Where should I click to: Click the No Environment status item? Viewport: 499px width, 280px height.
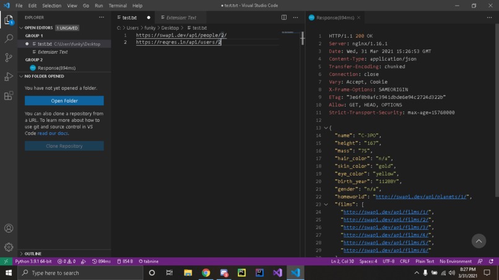click(x=456, y=261)
